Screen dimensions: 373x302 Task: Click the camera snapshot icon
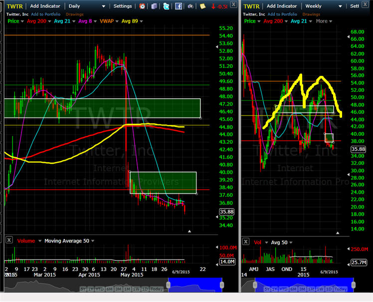click(190, 6)
